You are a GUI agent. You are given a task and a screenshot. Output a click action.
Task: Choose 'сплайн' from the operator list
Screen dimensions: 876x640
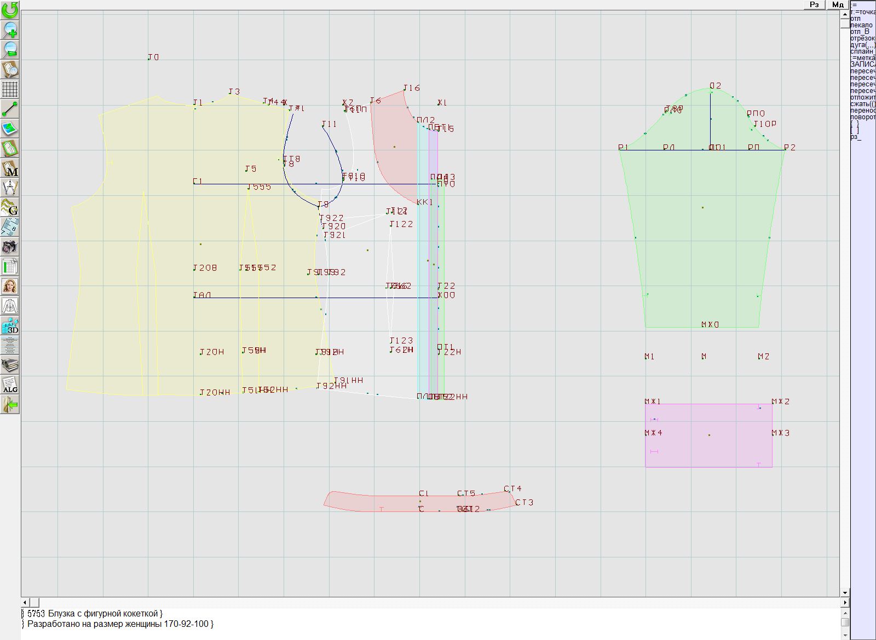[862, 51]
